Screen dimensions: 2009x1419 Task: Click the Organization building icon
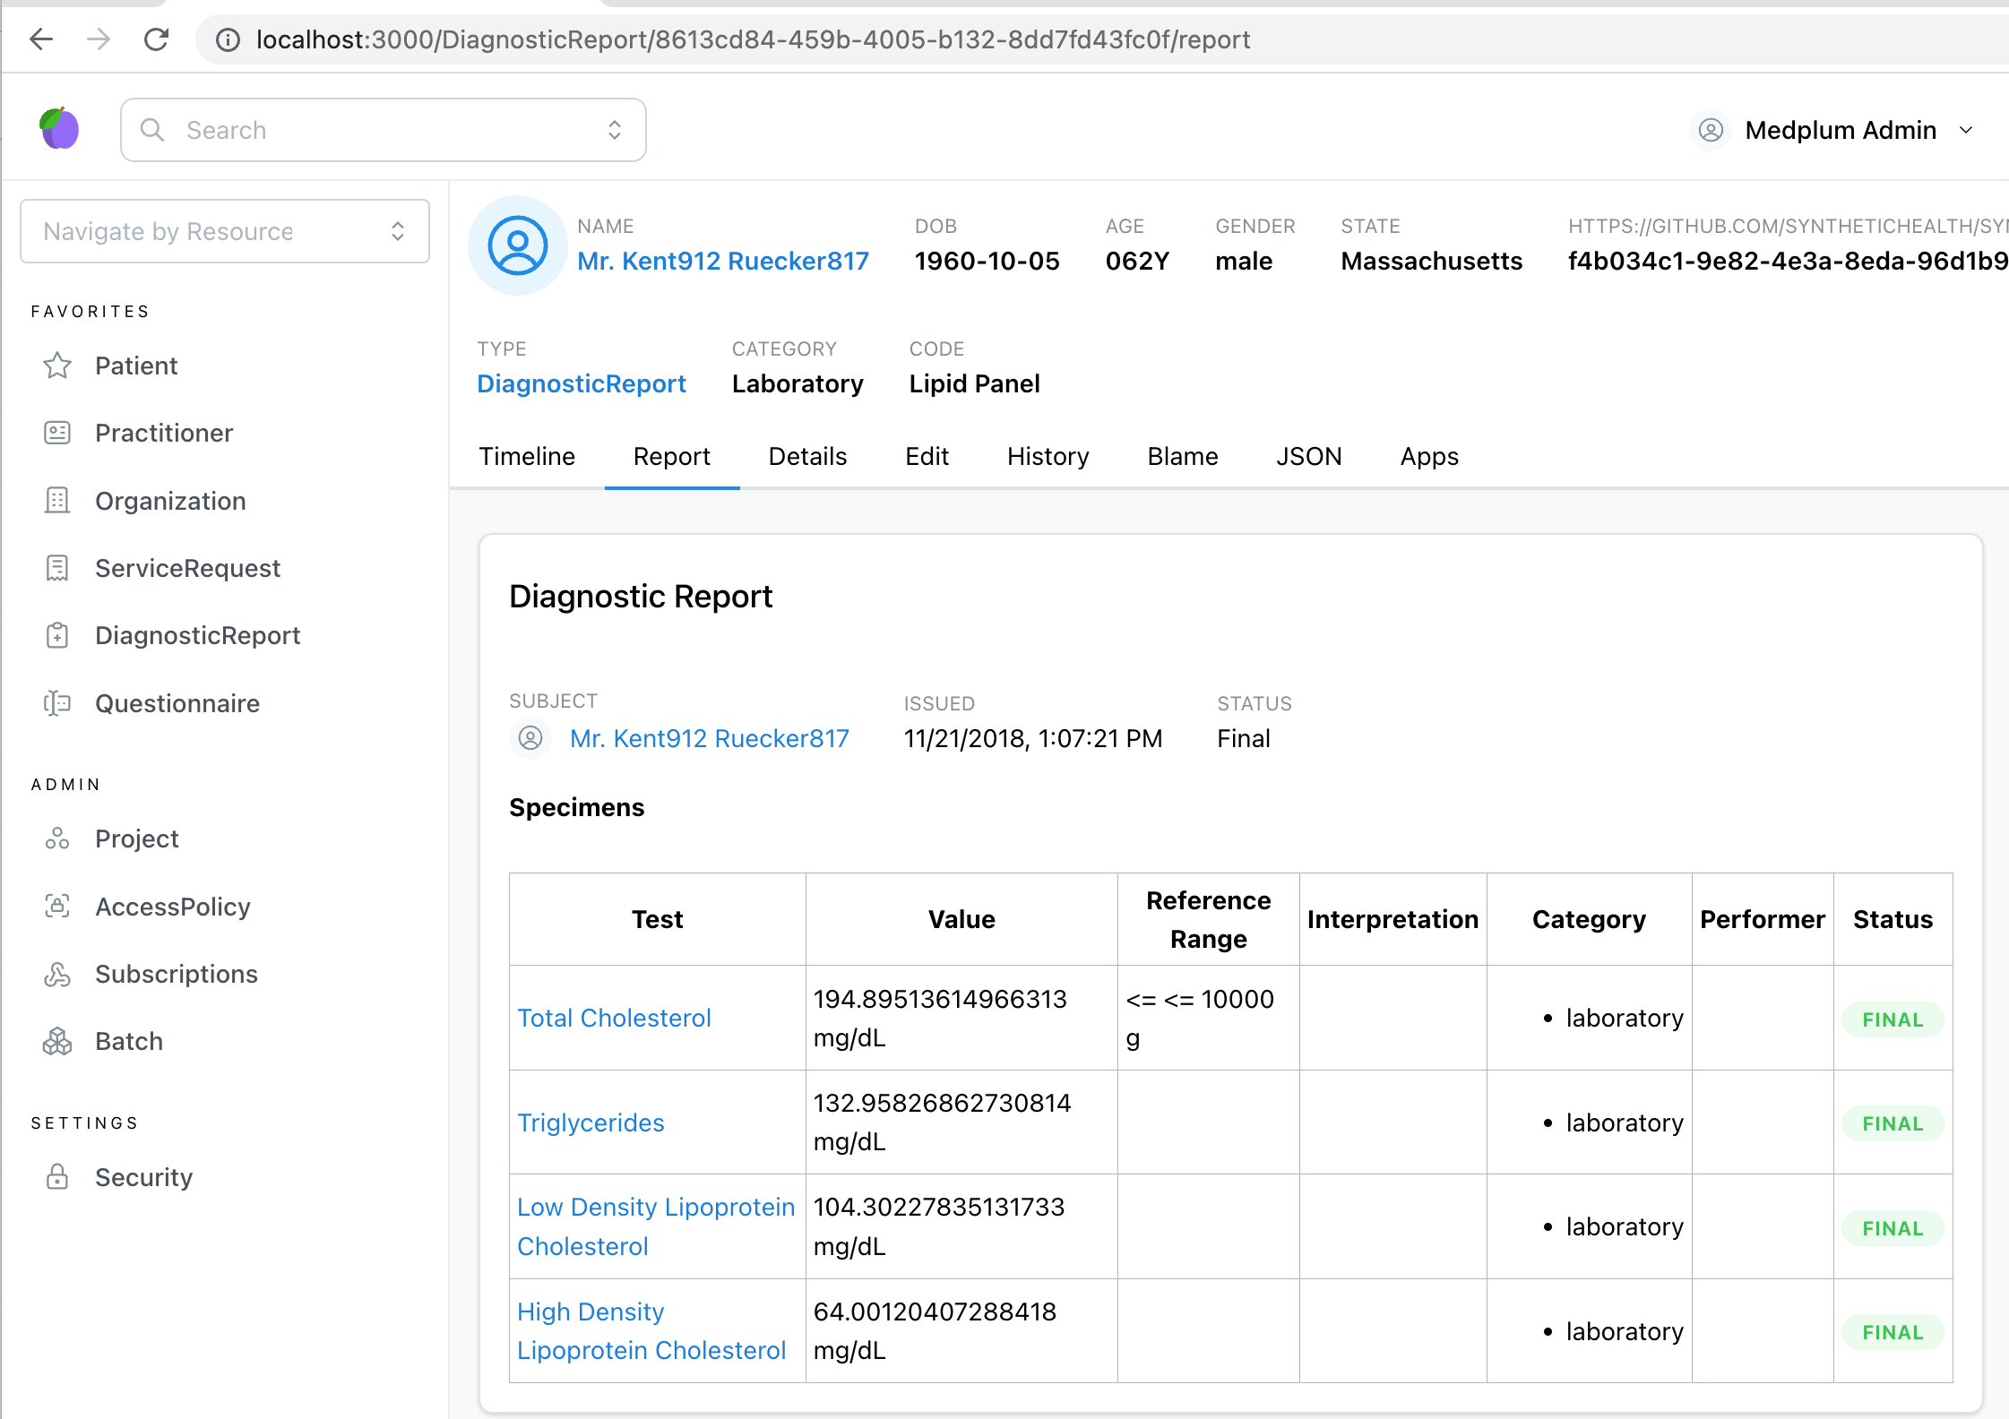(x=57, y=500)
